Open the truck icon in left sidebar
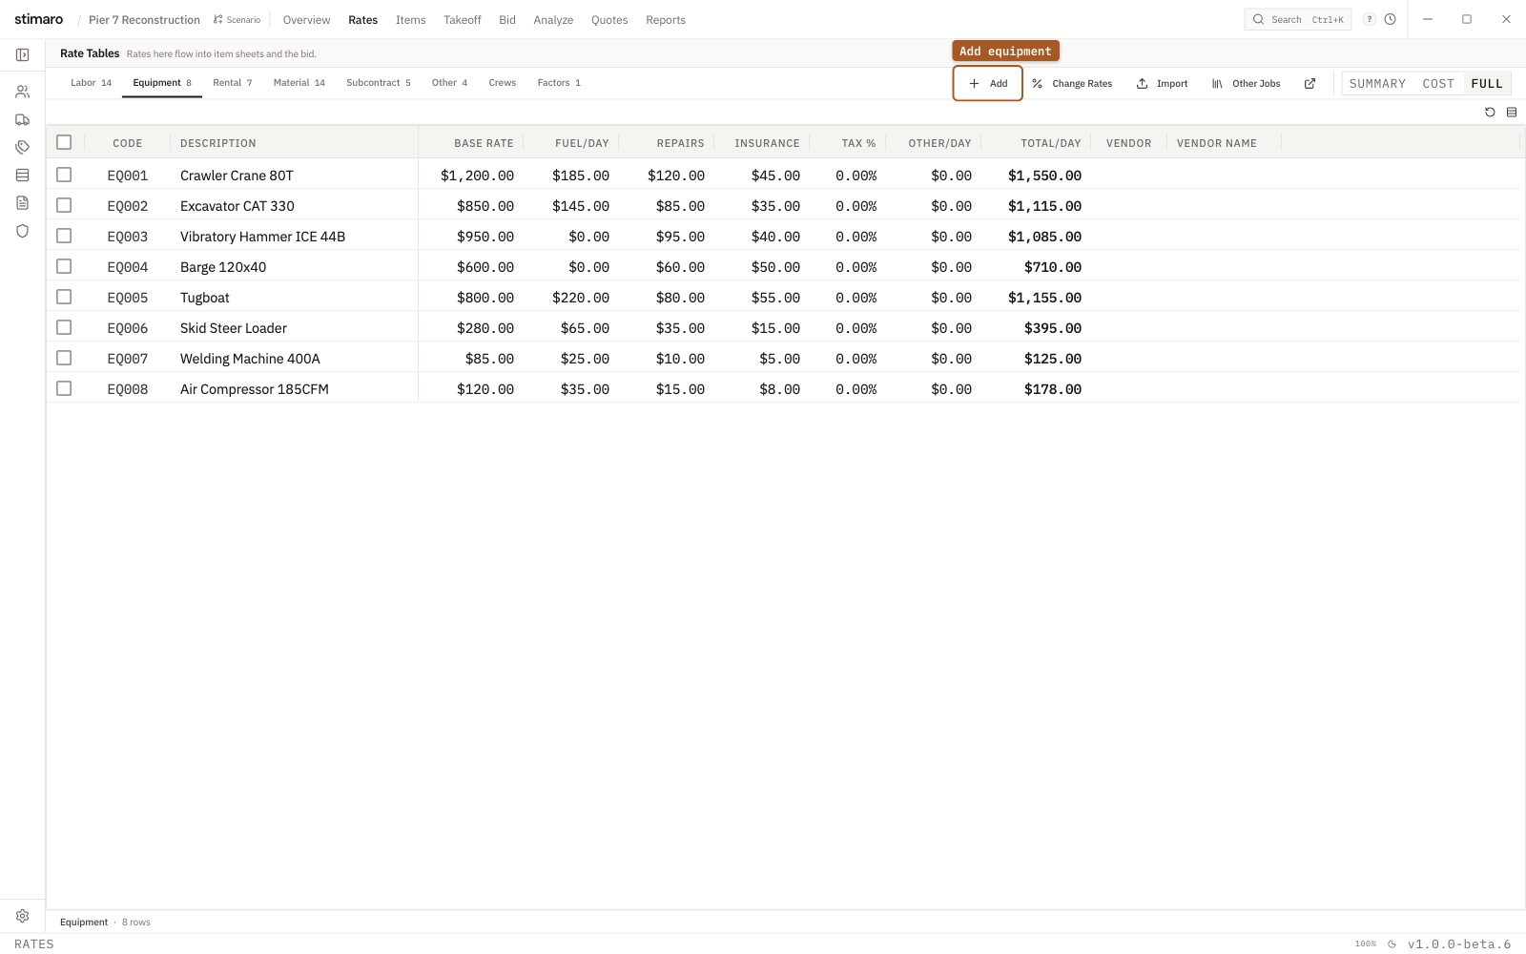Viewport: 1526px width, 954px height. (x=22, y=119)
